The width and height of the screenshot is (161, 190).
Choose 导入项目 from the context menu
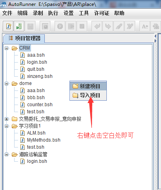point(88,95)
